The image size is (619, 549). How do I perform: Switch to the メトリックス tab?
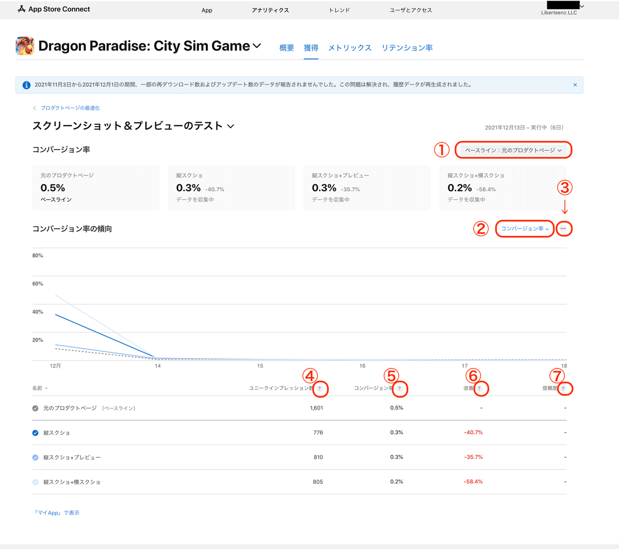click(x=350, y=48)
